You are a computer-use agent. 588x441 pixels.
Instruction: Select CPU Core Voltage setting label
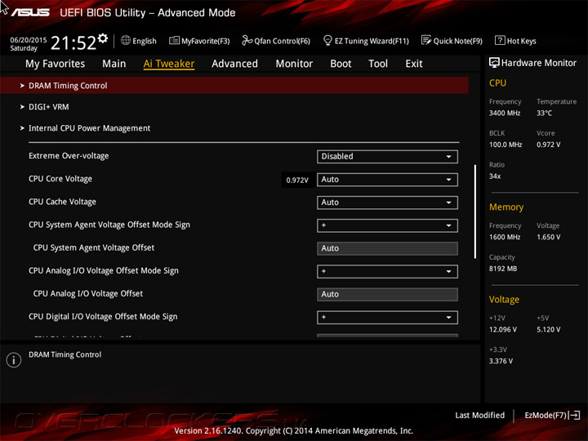tap(60, 179)
